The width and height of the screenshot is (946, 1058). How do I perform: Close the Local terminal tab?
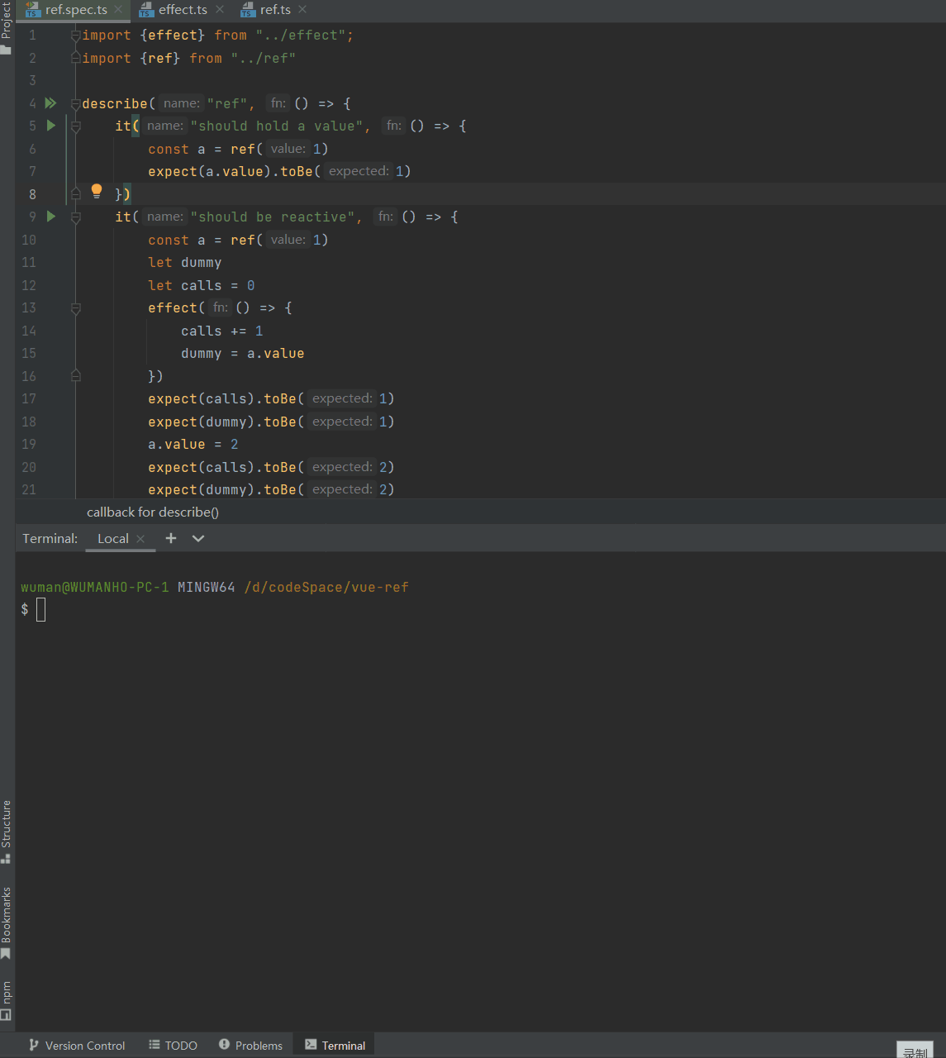[140, 539]
